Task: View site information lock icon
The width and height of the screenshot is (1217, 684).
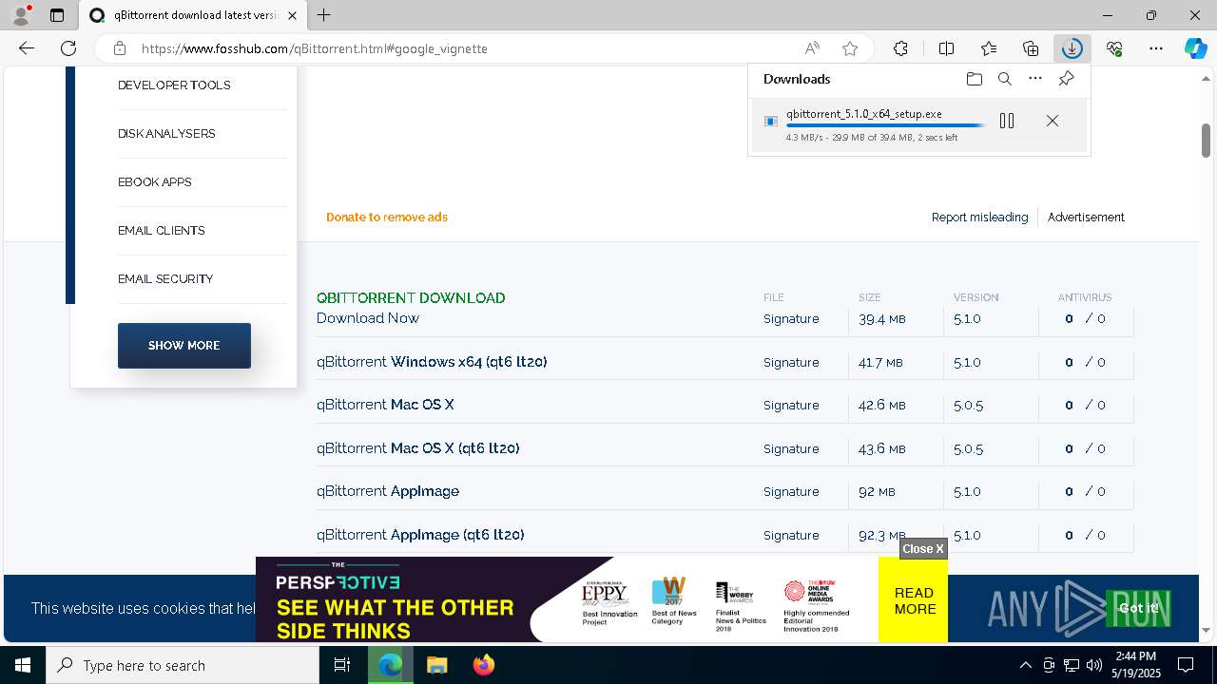Action: pyautogui.click(x=119, y=48)
